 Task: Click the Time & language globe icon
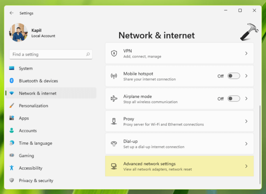click(12, 143)
